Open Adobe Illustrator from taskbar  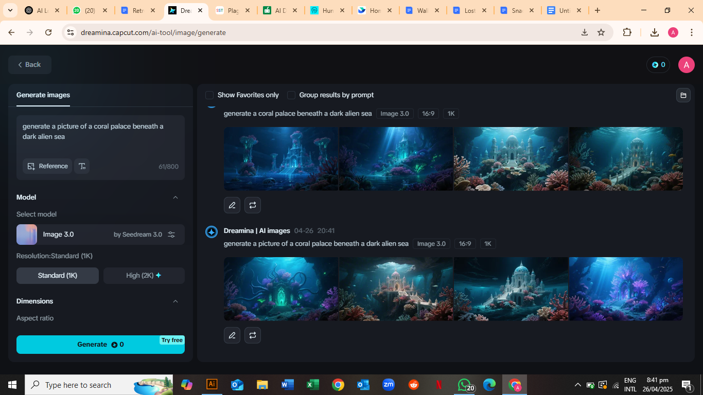coord(212,385)
